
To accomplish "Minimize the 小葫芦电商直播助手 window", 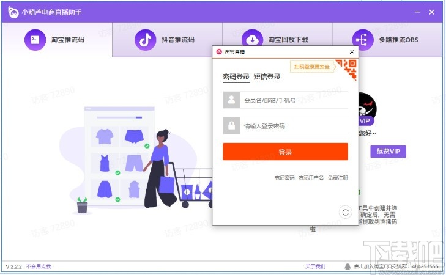I will (x=417, y=12).
